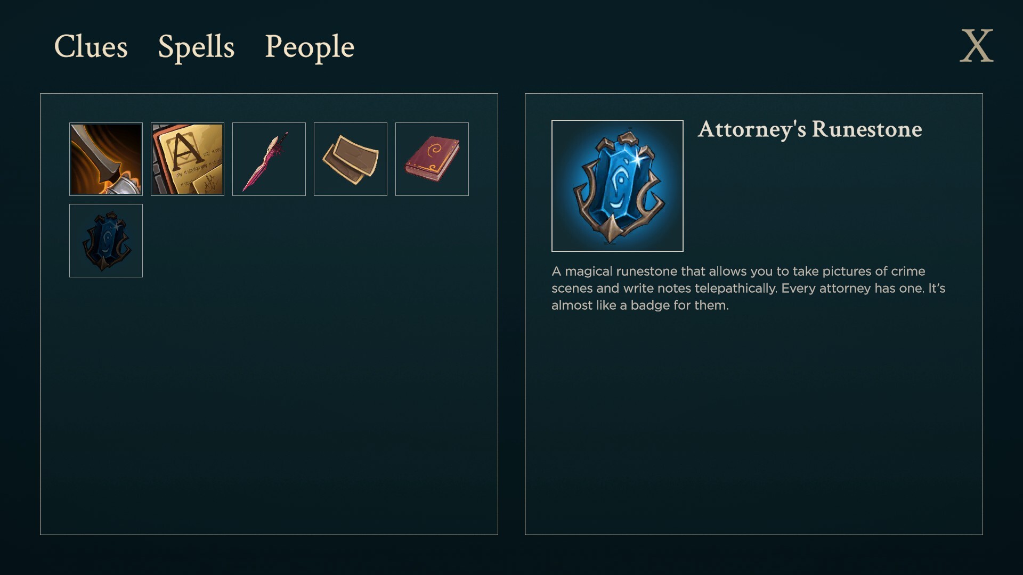Select the orange-glowing blade clue
Image resolution: width=1023 pixels, height=575 pixels.
106,159
